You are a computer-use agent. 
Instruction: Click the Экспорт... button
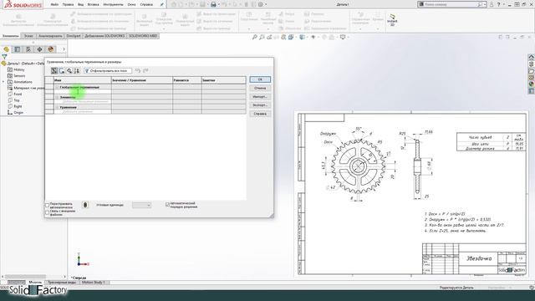click(x=260, y=105)
